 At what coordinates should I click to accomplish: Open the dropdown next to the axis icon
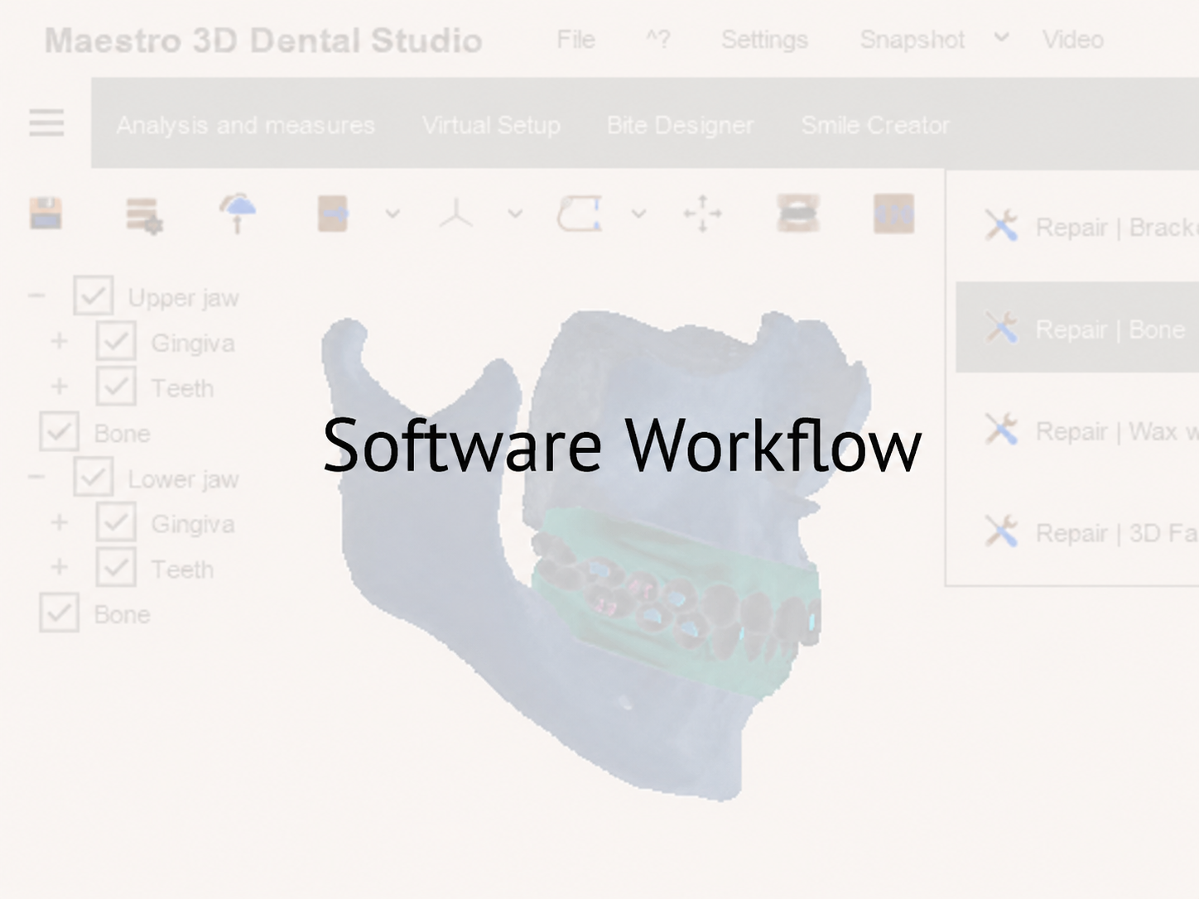pyautogui.click(x=515, y=214)
